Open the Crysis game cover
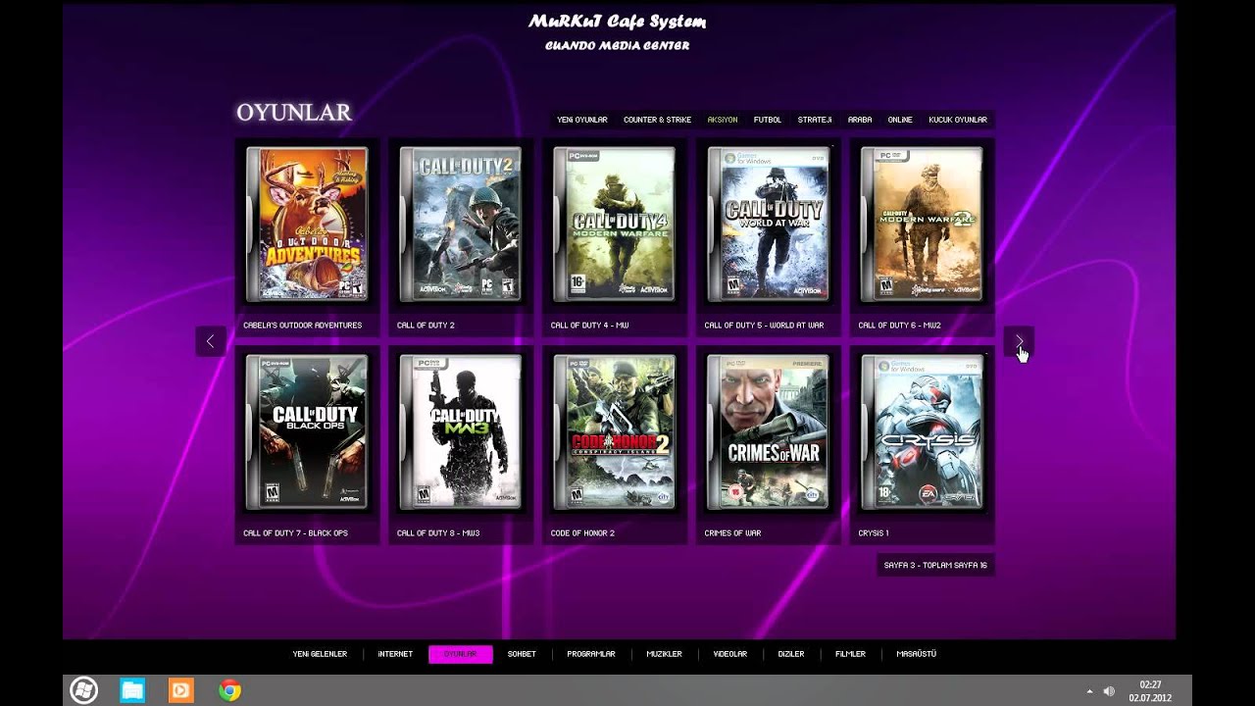1255x706 pixels. [x=922, y=431]
